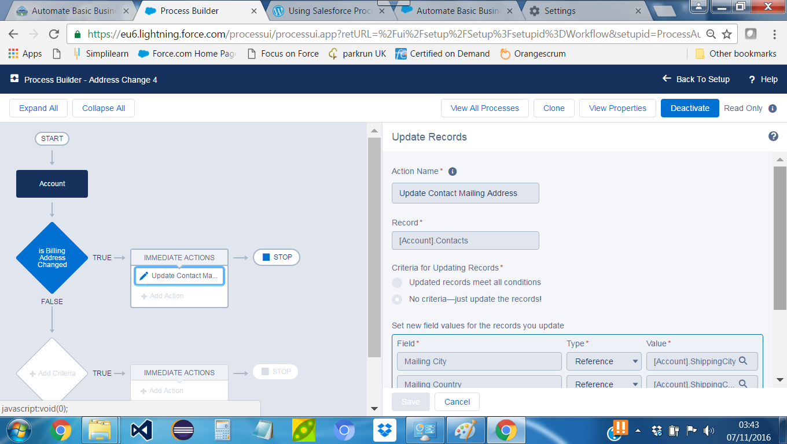This screenshot has height=444, width=787.
Task: Open the Other bookmarks folder
Action: 735,53
